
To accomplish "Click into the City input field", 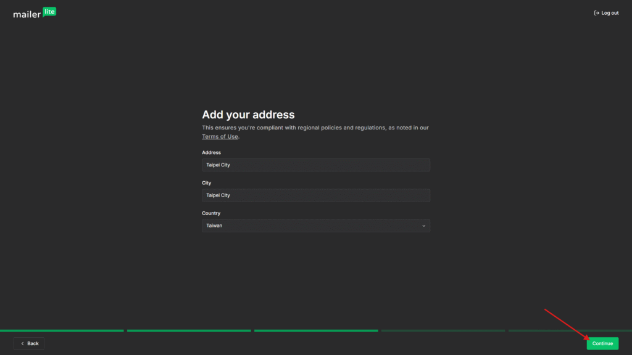I will click(x=315, y=195).
